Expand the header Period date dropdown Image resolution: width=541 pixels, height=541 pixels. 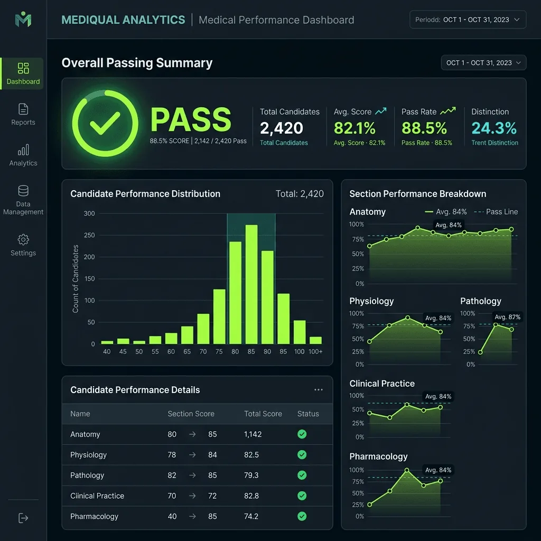[x=468, y=20]
